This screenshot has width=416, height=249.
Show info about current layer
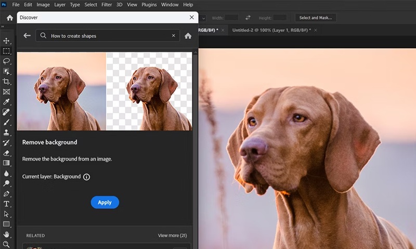[x=86, y=177]
